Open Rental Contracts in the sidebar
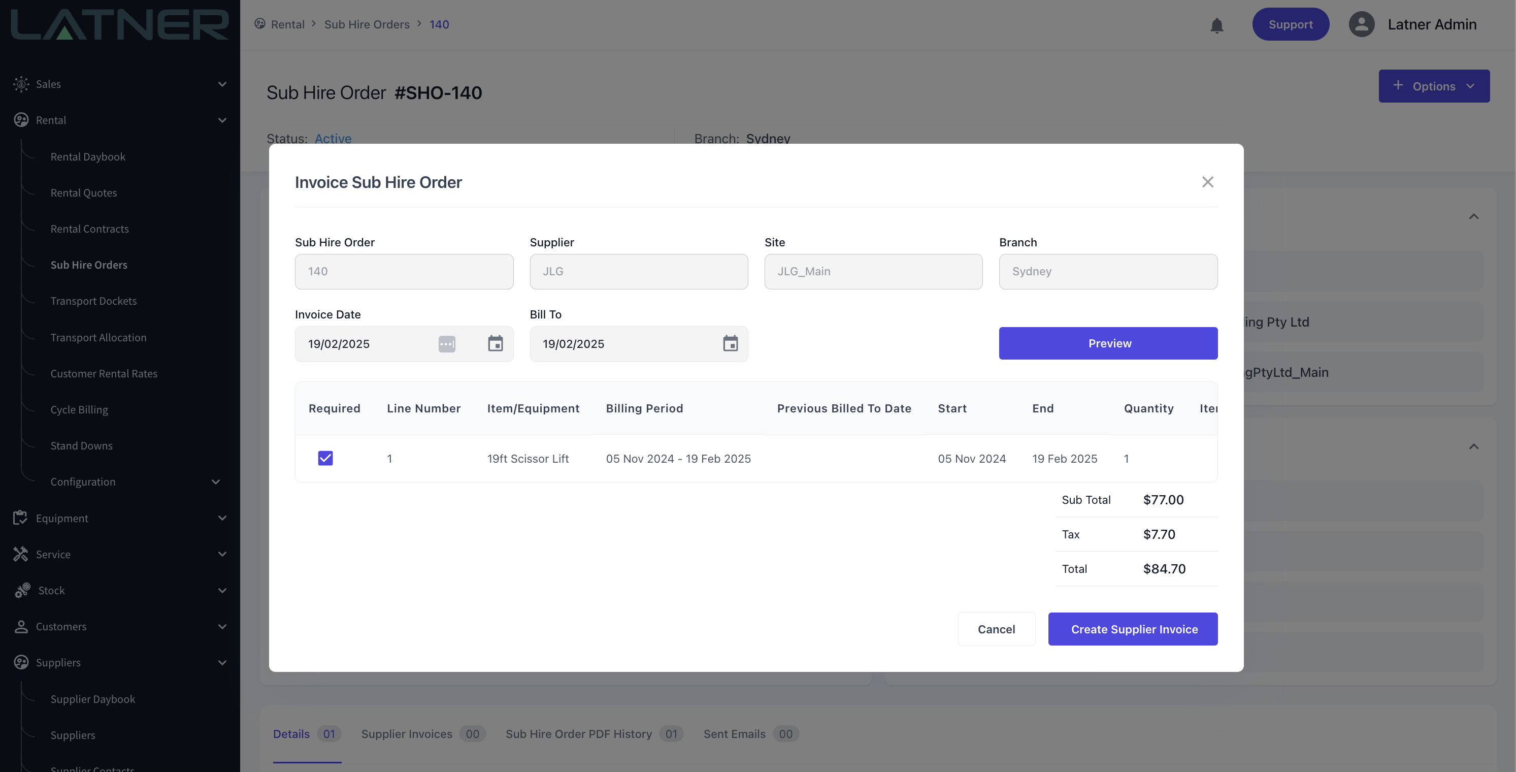The width and height of the screenshot is (1516, 772). [89, 229]
